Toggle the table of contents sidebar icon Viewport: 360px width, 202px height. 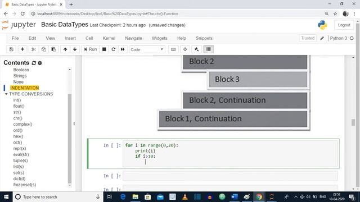209,49
